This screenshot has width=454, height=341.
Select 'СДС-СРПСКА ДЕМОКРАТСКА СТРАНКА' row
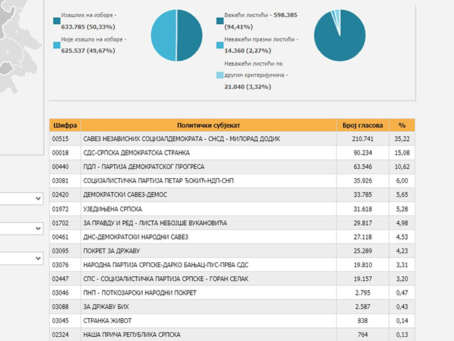click(232, 153)
